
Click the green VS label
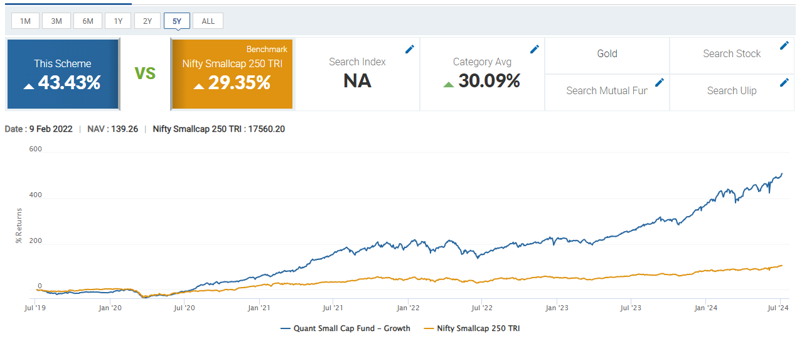click(x=145, y=73)
